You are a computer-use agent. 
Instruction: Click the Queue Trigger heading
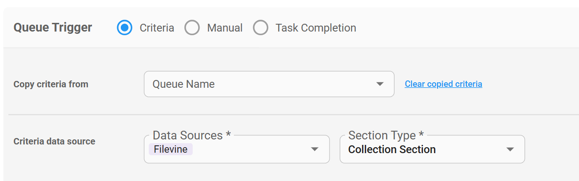pyautogui.click(x=53, y=28)
